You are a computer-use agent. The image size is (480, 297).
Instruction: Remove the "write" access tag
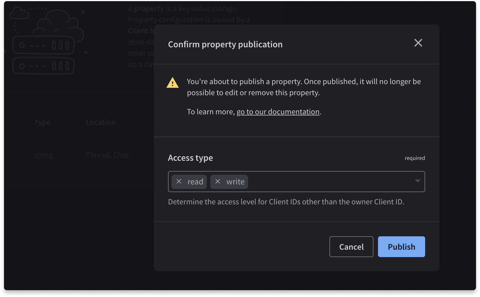pyautogui.click(x=217, y=182)
